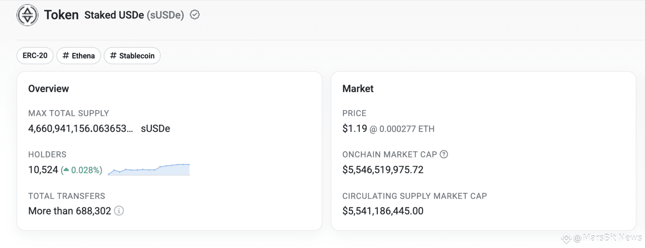Click the green holders increase arrow

click(66, 170)
